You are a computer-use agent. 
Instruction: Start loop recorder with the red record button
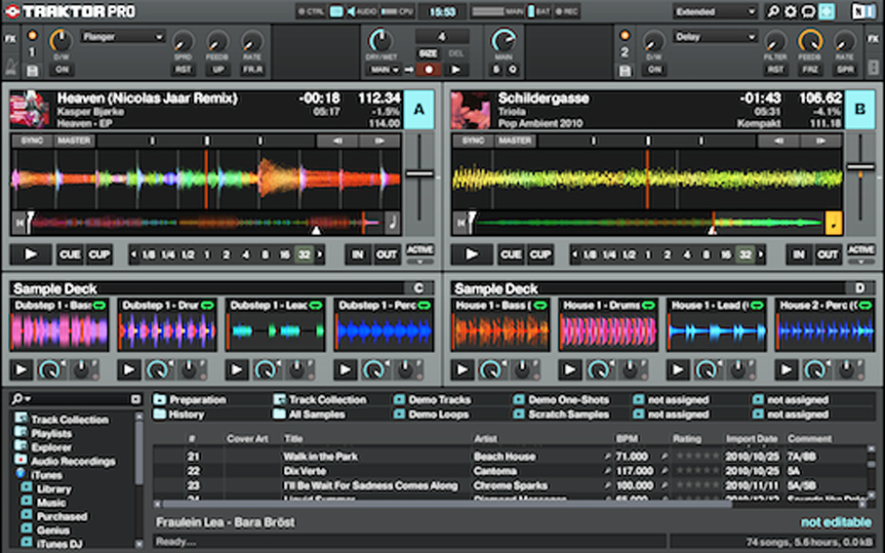pyautogui.click(x=429, y=70)
